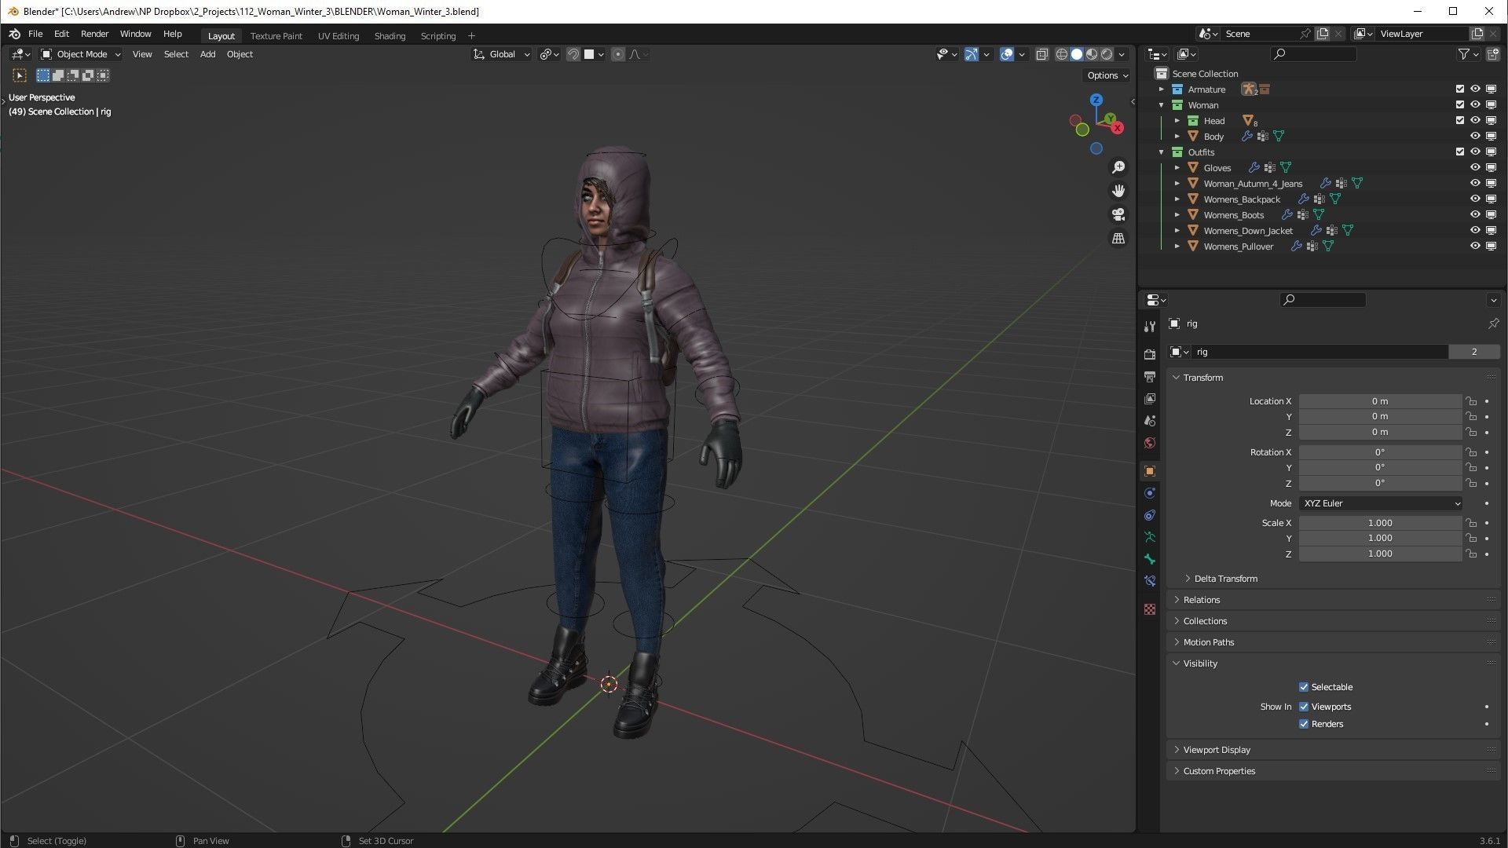Hide Womens_Pullover using its eye icon
Screen dimensions: 1508x848
click(1475, 246)
